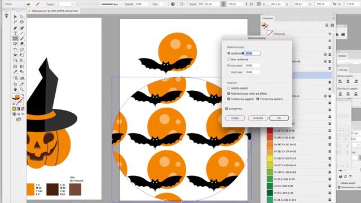Open the Halloween document tab
This screenshot has height=203, width=361.
point(55,11)
